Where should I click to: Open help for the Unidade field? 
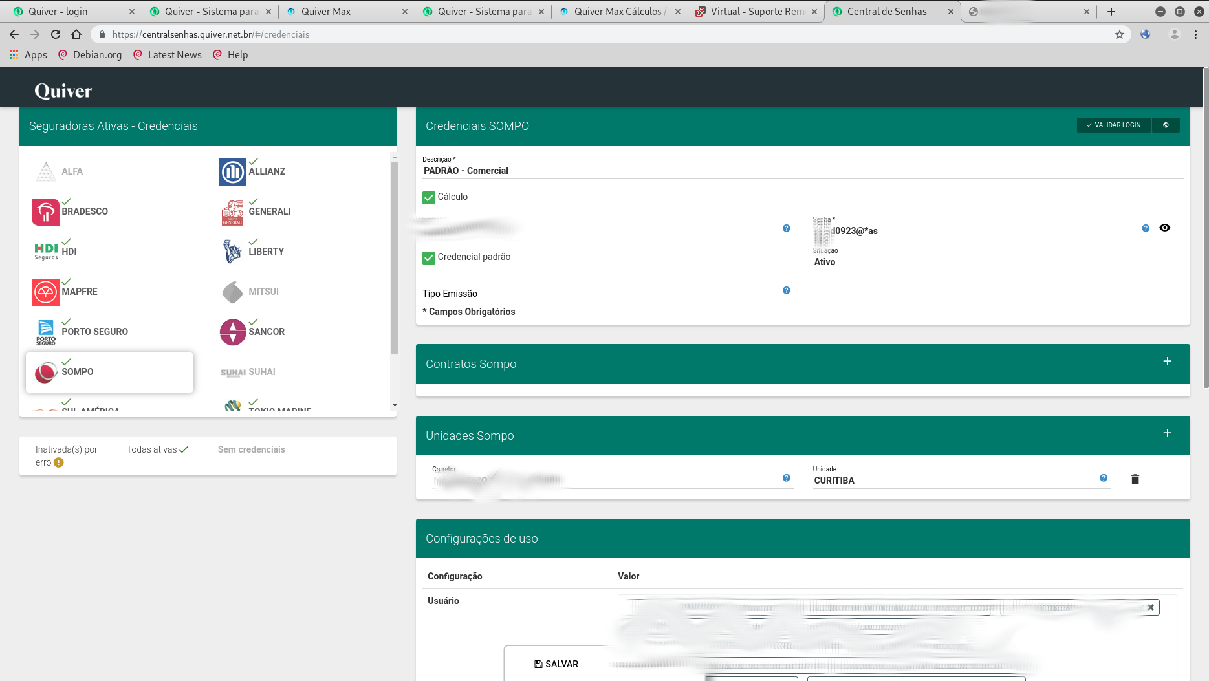pos(1104,478)
